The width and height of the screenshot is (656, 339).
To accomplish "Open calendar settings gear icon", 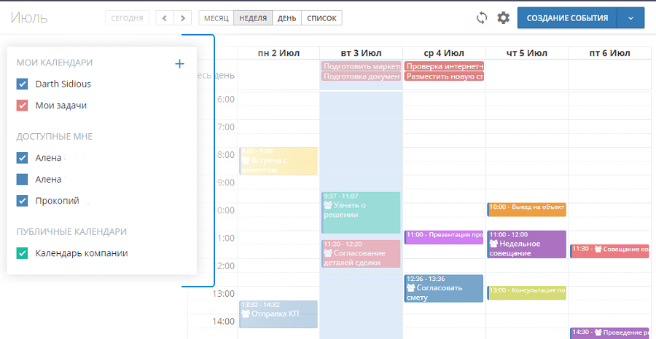I will point(503,18).
